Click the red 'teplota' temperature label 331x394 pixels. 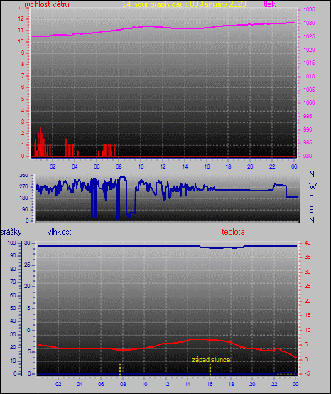(233, 232)
